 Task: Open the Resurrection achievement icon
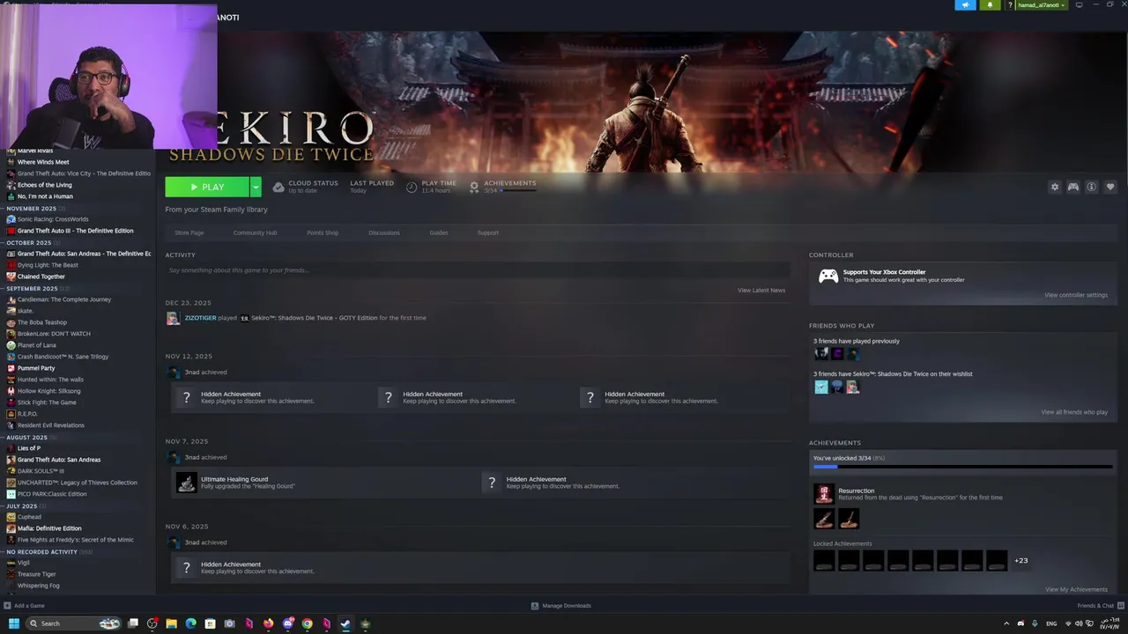(823, 494)
